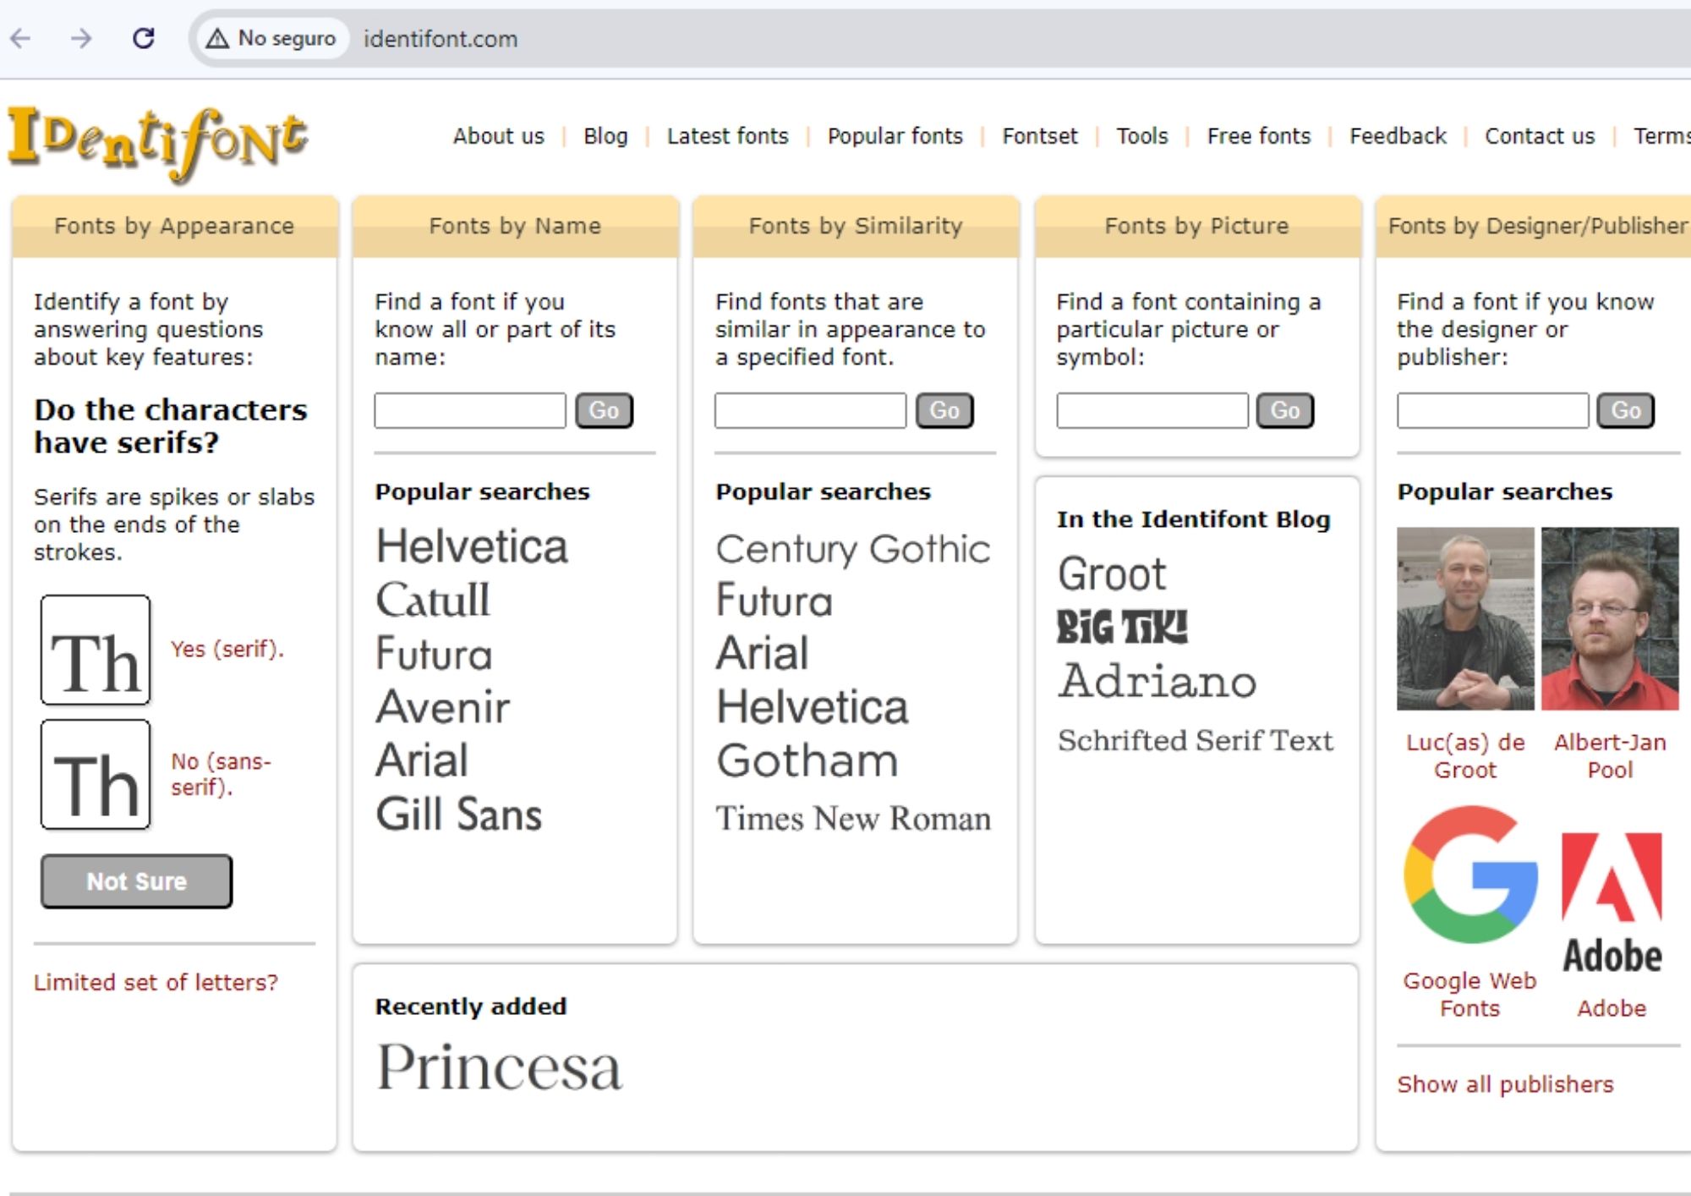The image size is (1691, 1196).
Task: Open Schrifted Serif Text blog entry
Action: [1196, 740]
